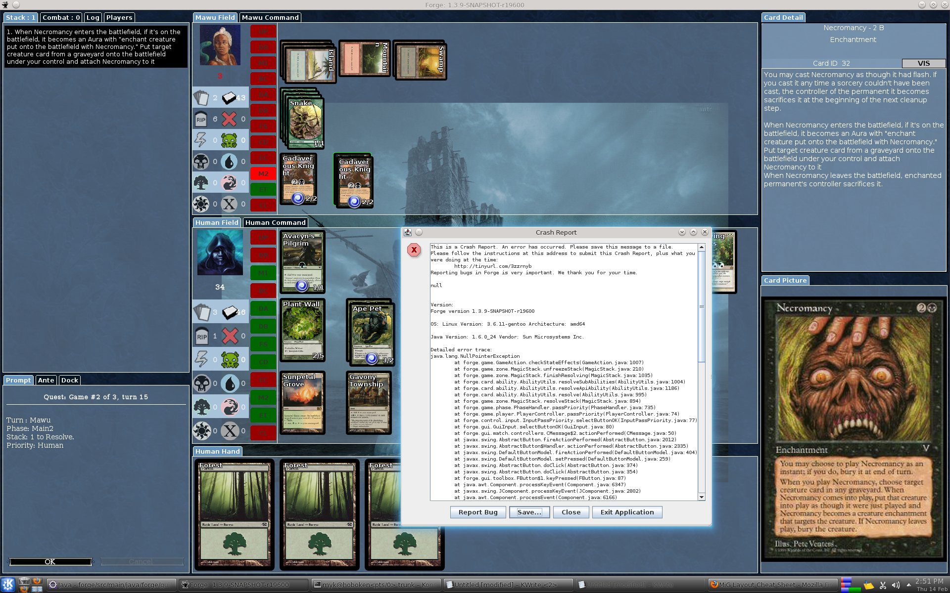Click Human's green poison skull icon

(230, 359)
